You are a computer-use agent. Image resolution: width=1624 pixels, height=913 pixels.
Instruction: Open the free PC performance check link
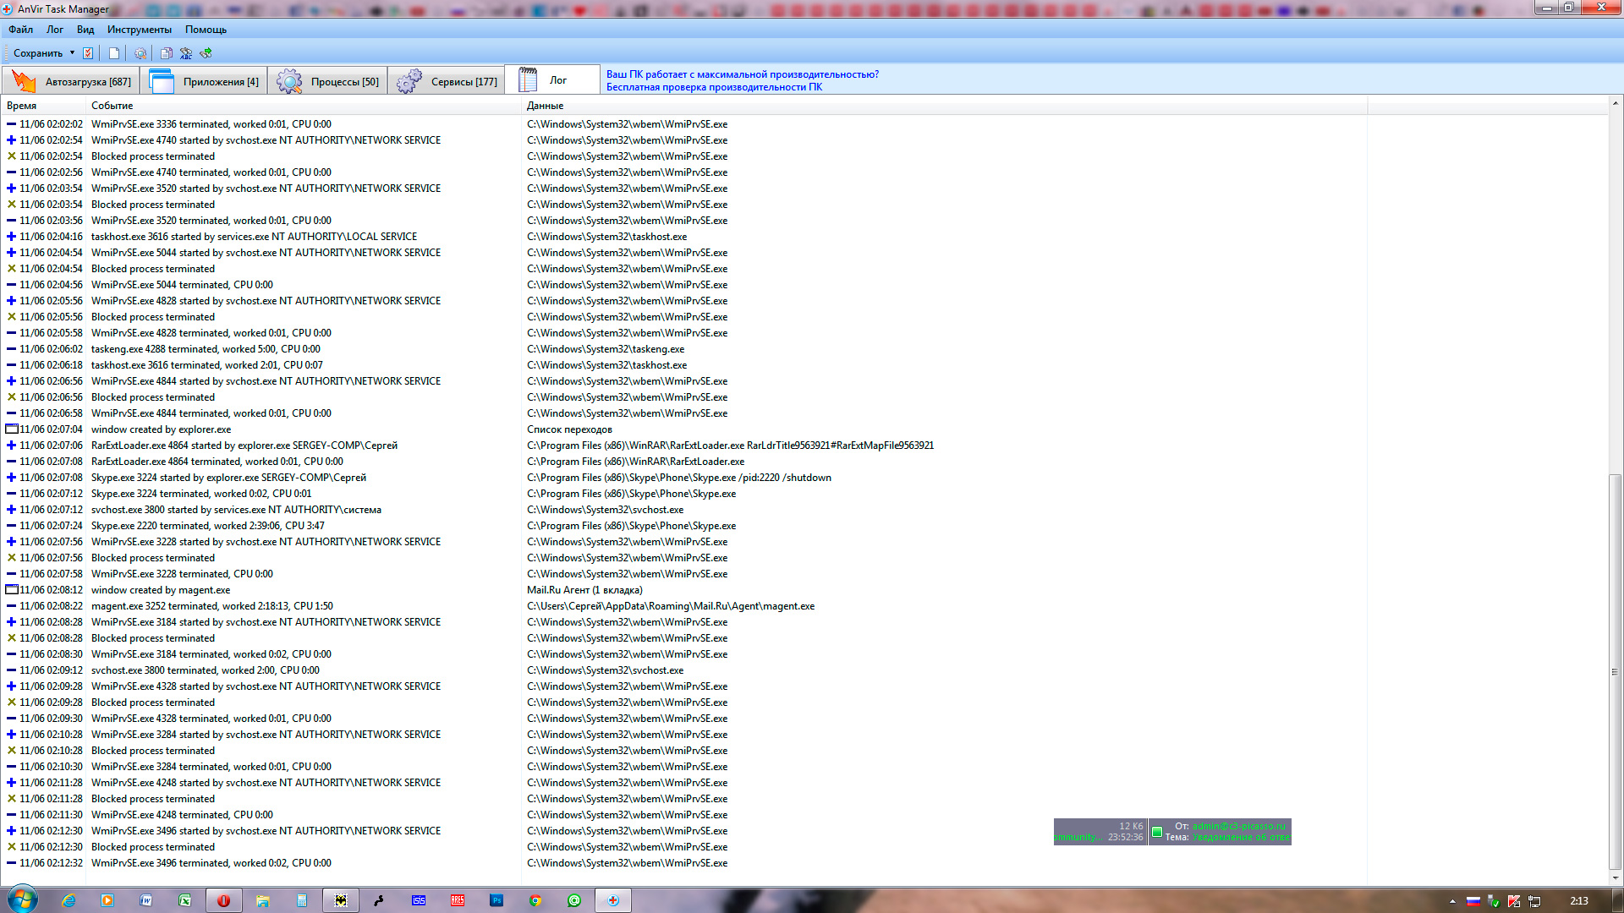pyautogui.click(x=714, y=87)
